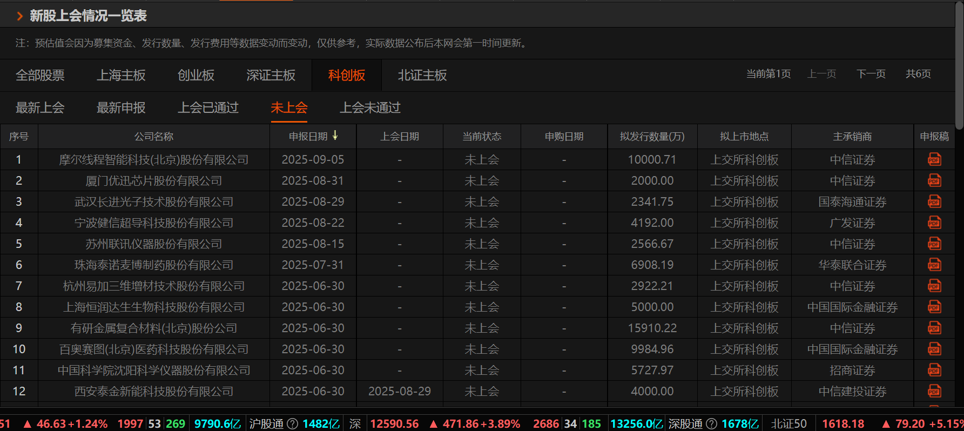The height and width of the screenshot is (431, 964).
Task: Open 上海恒润达生生物科技股份有限公司 row
Action: 154,307
